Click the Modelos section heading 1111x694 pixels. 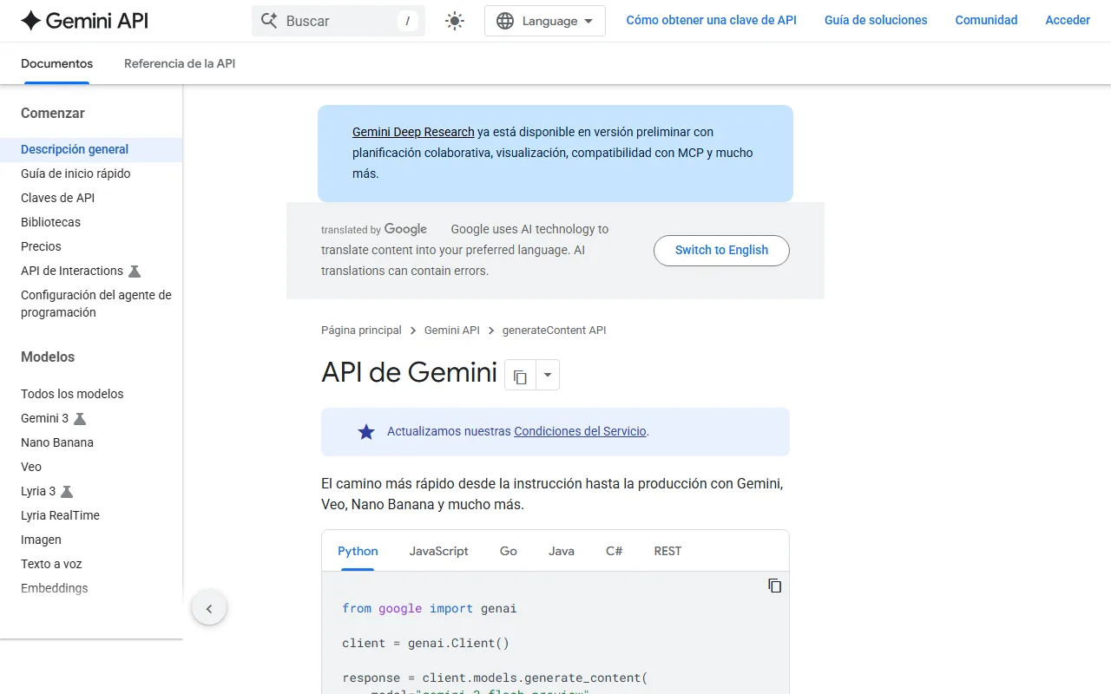coord(48,357)
